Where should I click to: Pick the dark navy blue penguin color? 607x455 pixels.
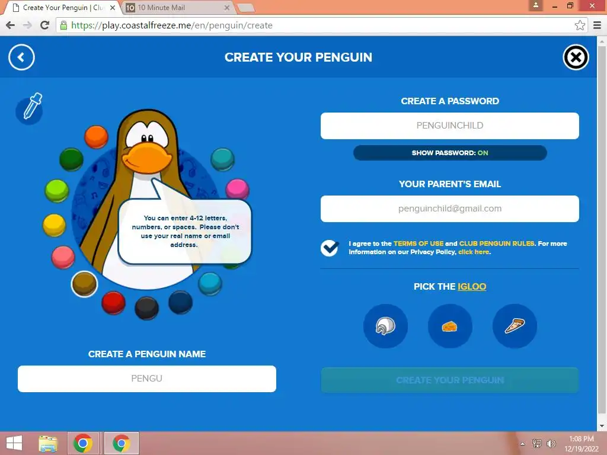click(180, 302)
